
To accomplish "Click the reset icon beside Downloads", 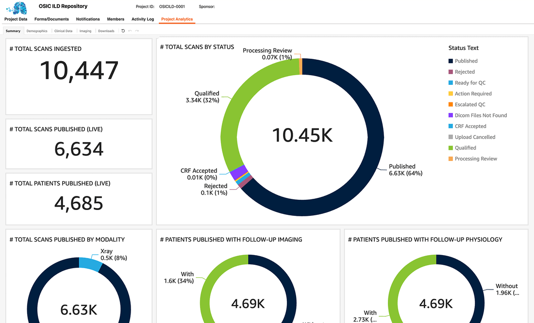I will point(123,31).
